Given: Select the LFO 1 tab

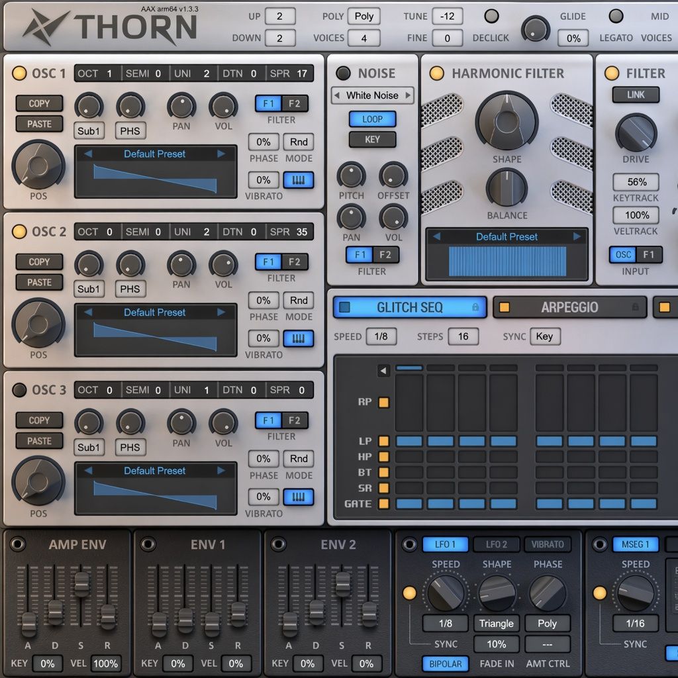Looking at the screenshot, I should [446, 544].
